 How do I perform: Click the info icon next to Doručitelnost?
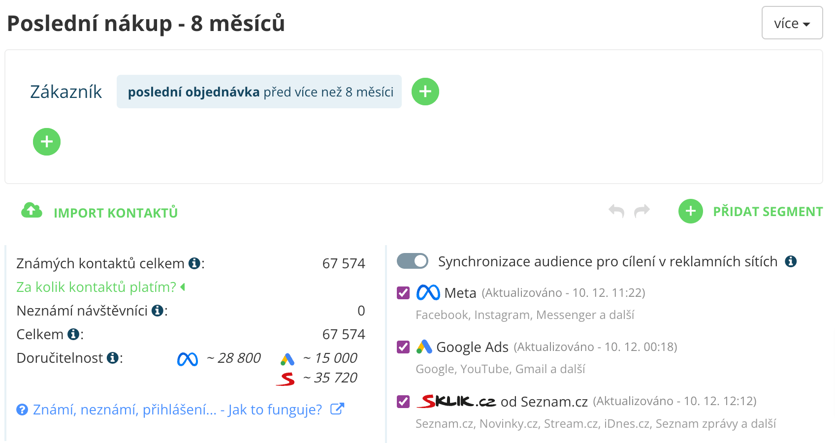coord(113,358)
